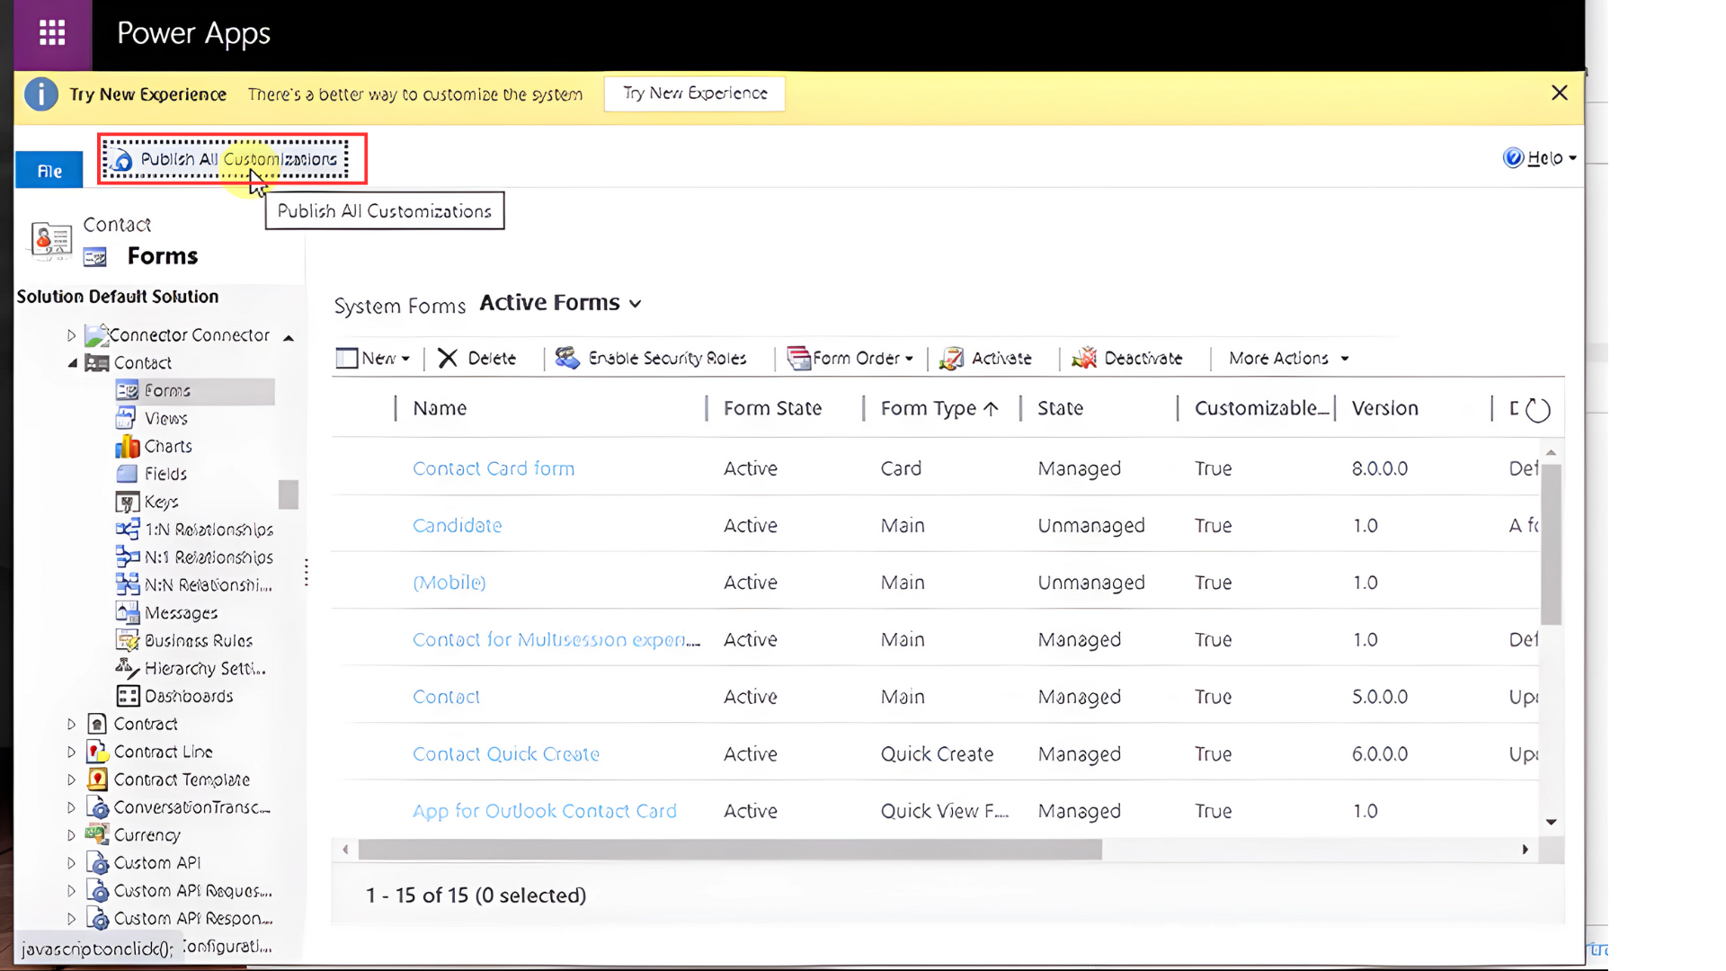Click the Contract Template entity icon
The image size is (1726, 971).
(97, 779)
